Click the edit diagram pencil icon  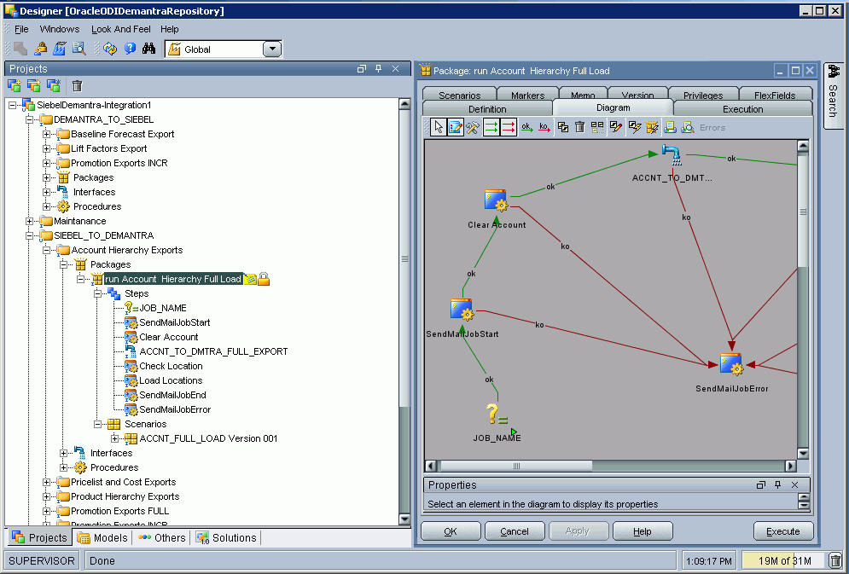pyautogui.click(x=456, y=128)
